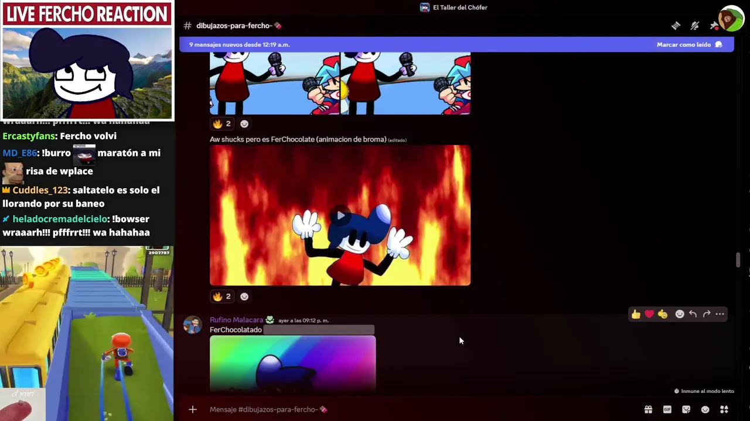Add reaction under the FNF image message
The height and width of the screenshot is (421, 750).
(244, 123)
